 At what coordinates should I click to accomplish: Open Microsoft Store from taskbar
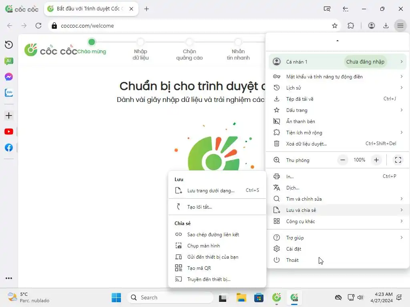point(259,297)
